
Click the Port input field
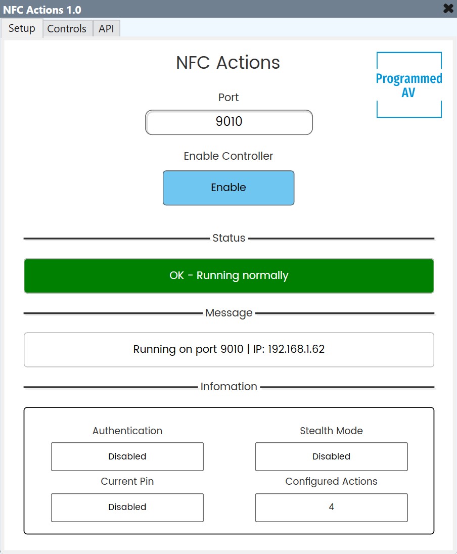tap(229, 122)
